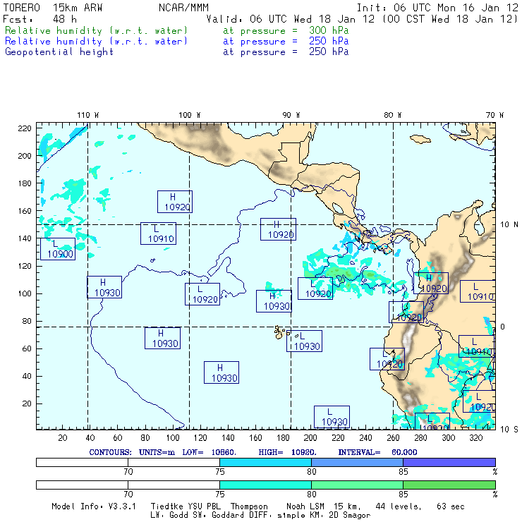
Task: Click the blue 80–85% swatch in upper color bar
Action: click(357, 462)
